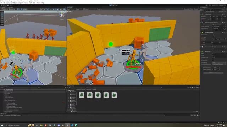Open the Interpolate dropdown on Rigidbody
The width and height of the screenshot is (227, 127).
219,62
